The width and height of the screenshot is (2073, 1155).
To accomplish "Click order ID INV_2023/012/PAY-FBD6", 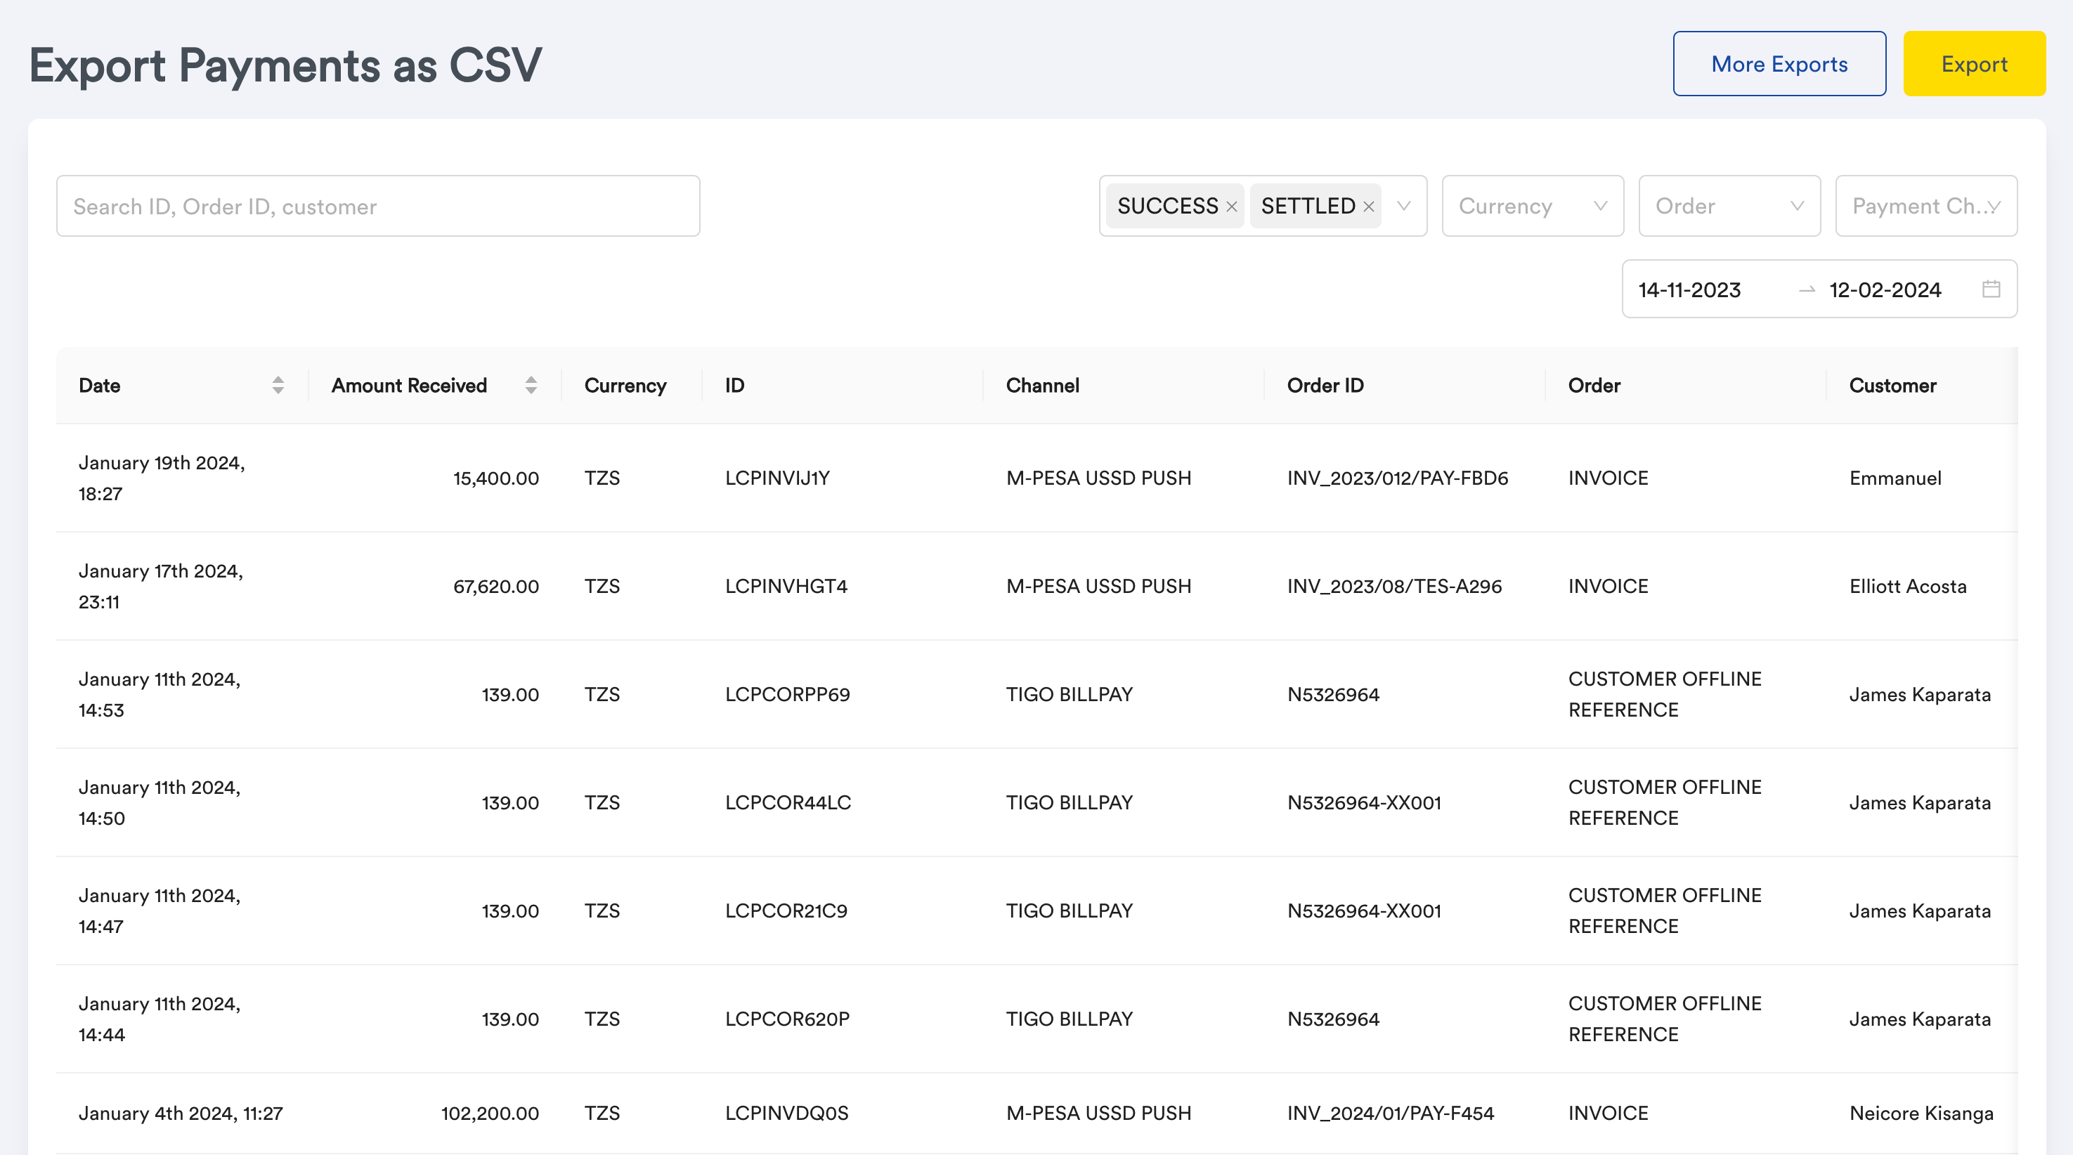I will click(1398, 478).
